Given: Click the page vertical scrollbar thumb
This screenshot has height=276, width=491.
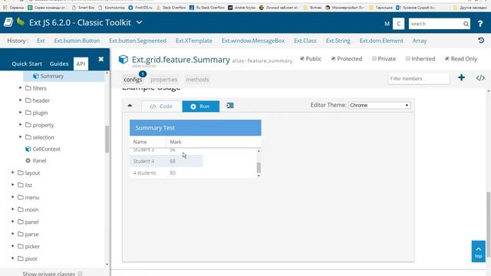Looking at the screenshot, I should point(489,225).
